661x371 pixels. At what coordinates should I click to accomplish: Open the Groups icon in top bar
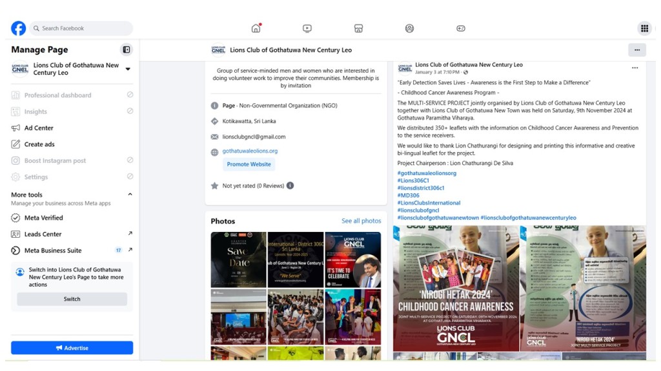tap(409, 28)
